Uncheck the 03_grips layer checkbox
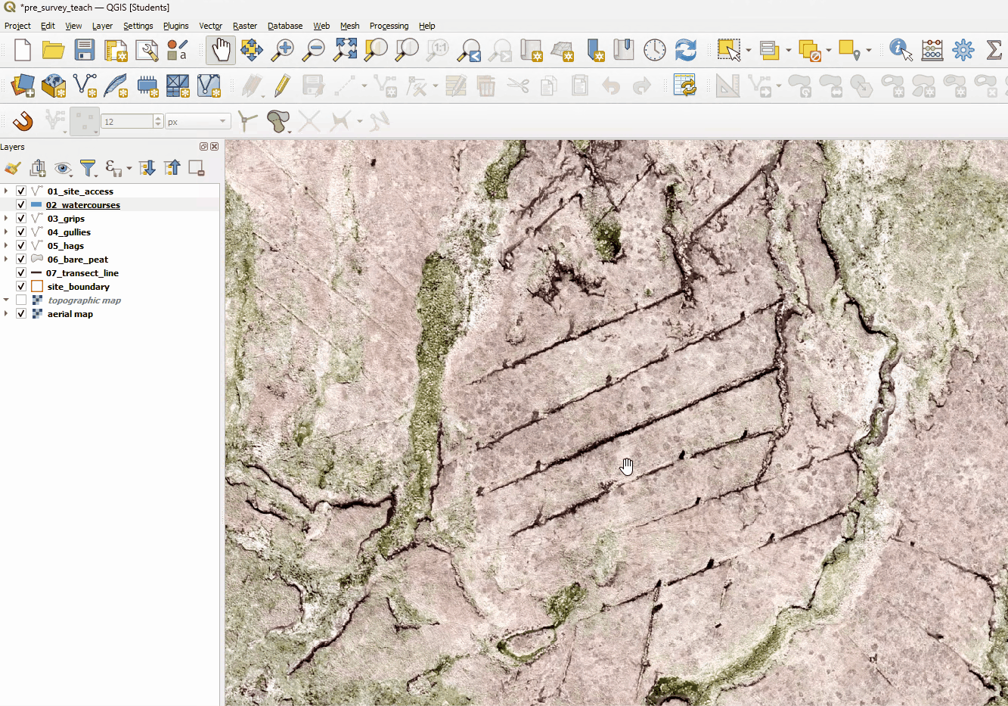The height and width of the screenshot is (706, 1008). tap(21, 219)
